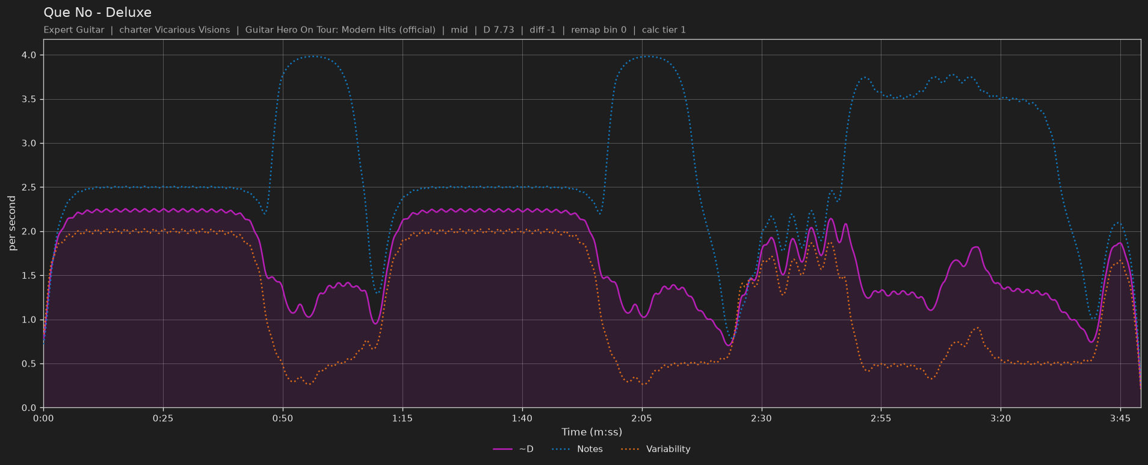Click 'Expert Guitar' in the subtitle

(x=74, y=30)
